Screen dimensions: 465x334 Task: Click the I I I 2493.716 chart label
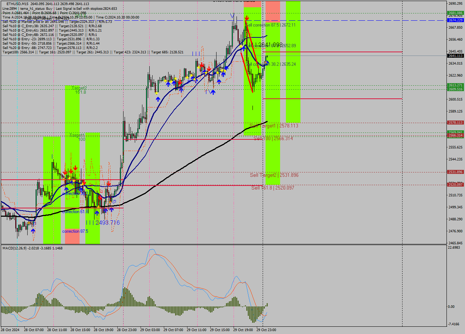103,223
